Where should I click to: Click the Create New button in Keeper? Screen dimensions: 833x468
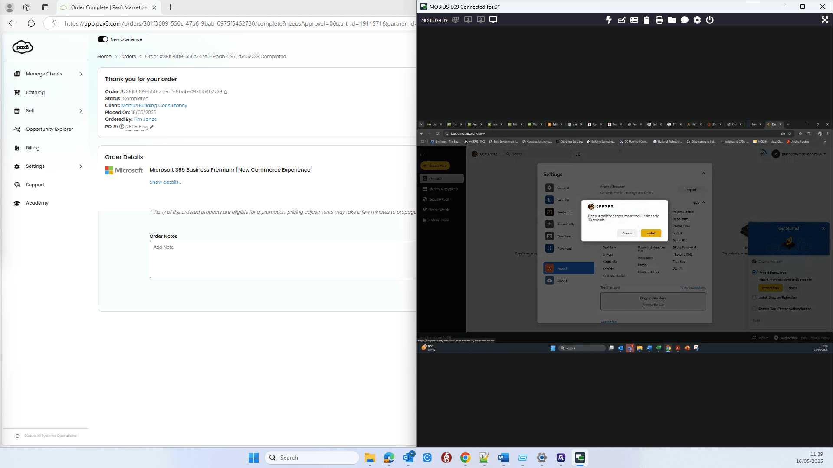(x=435, y=166)
